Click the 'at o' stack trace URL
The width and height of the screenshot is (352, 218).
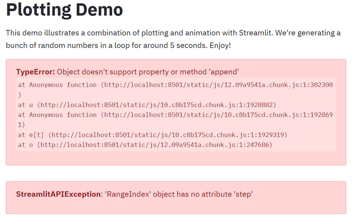[155, 145]
